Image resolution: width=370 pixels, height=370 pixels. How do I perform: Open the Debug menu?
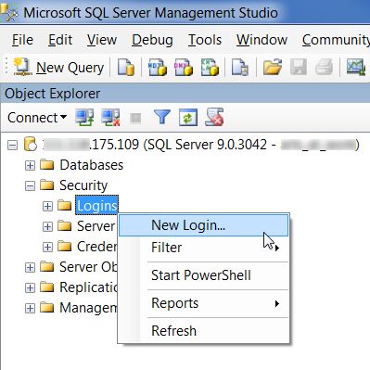coord(152,40)
